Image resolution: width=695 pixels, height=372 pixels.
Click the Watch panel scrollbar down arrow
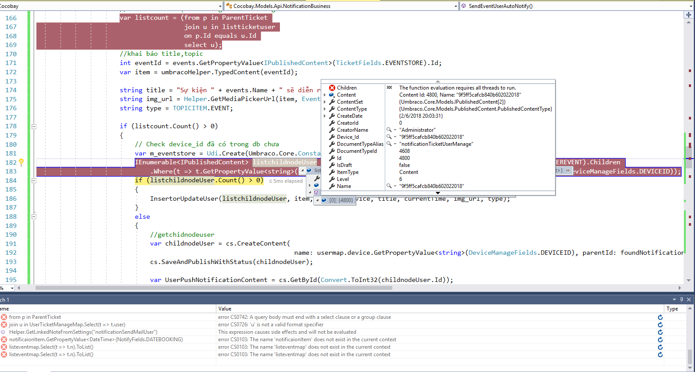click(690, 368)
